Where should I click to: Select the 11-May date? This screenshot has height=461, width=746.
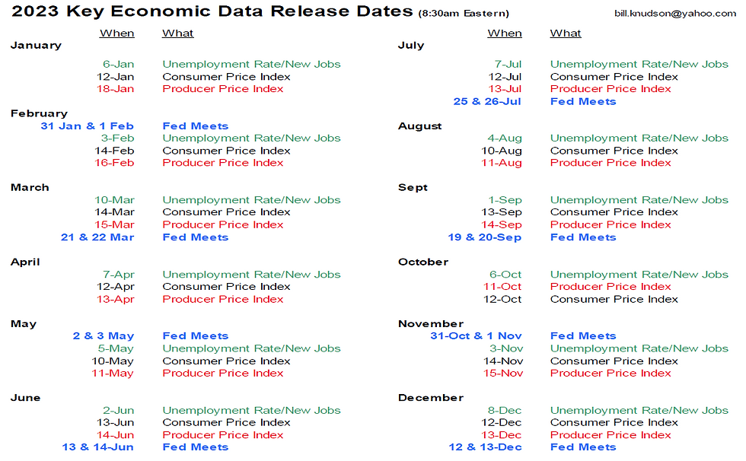(113, 374)
